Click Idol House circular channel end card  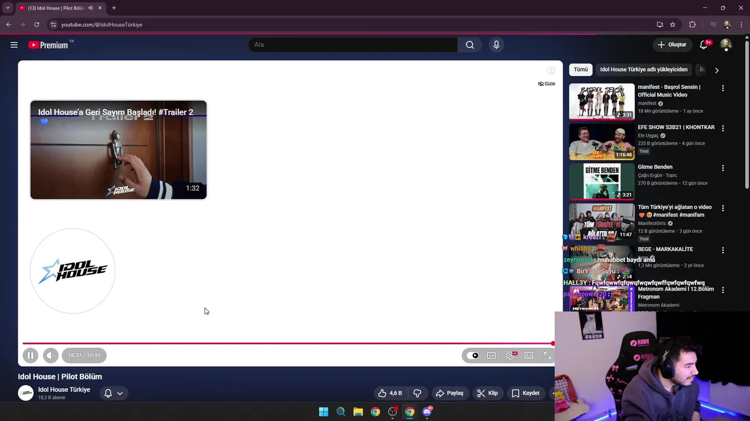(73, 271)
